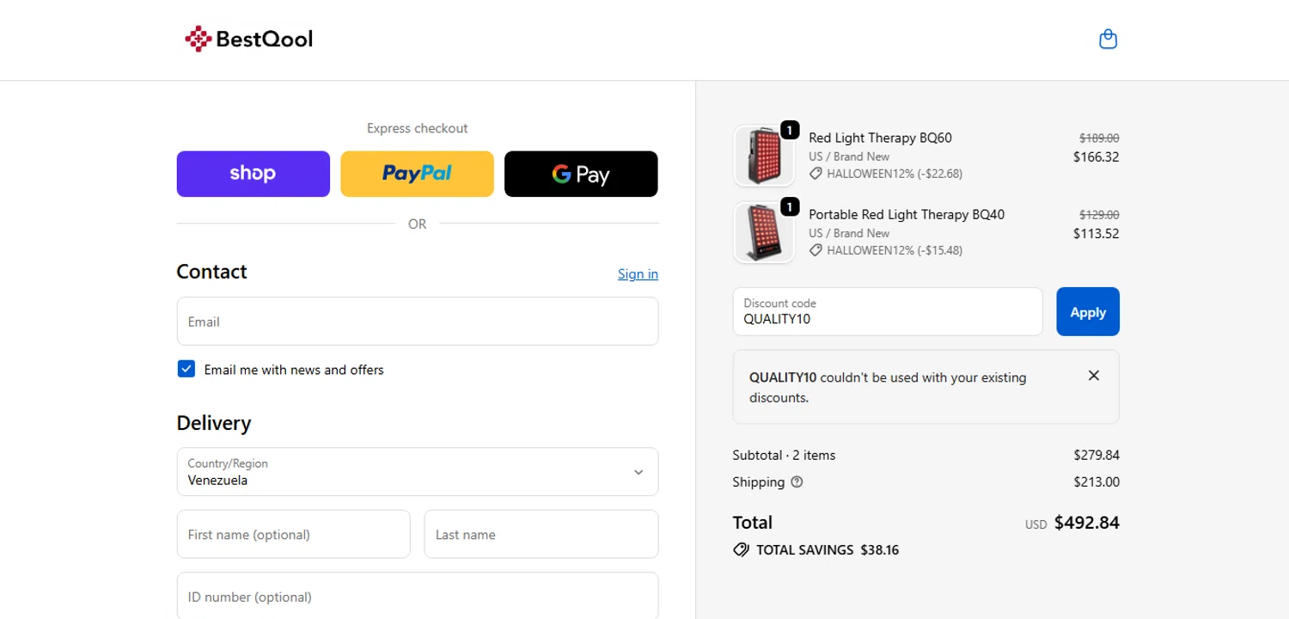
Task: Click the Sign in link
Action: click(638, 274)
